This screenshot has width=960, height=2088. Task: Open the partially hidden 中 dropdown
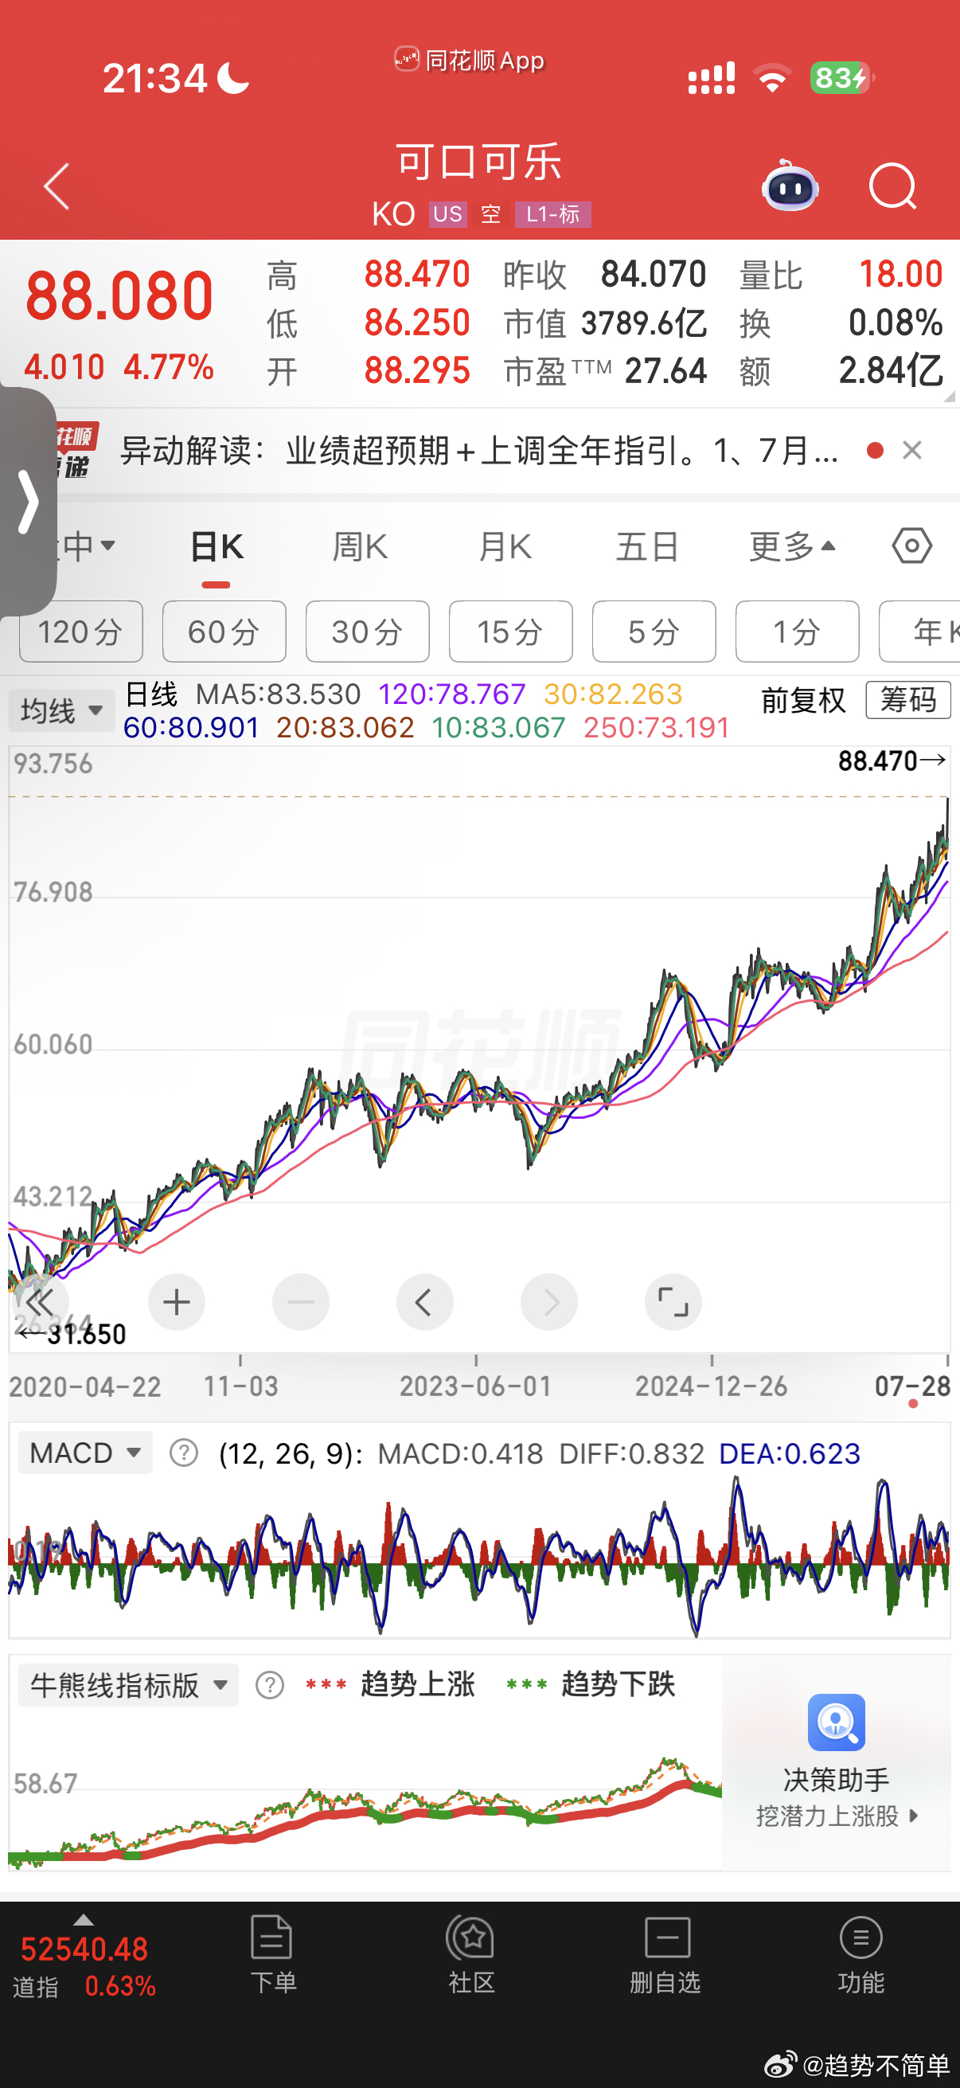pos(88,546)
